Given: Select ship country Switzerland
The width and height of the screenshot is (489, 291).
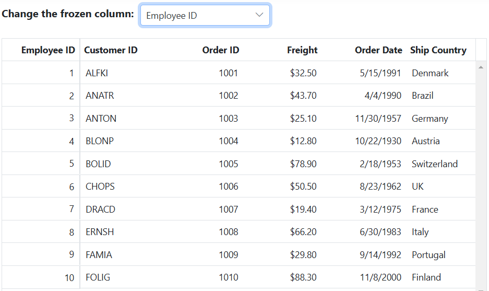Looking at the screenshot, I should [435, 164].
